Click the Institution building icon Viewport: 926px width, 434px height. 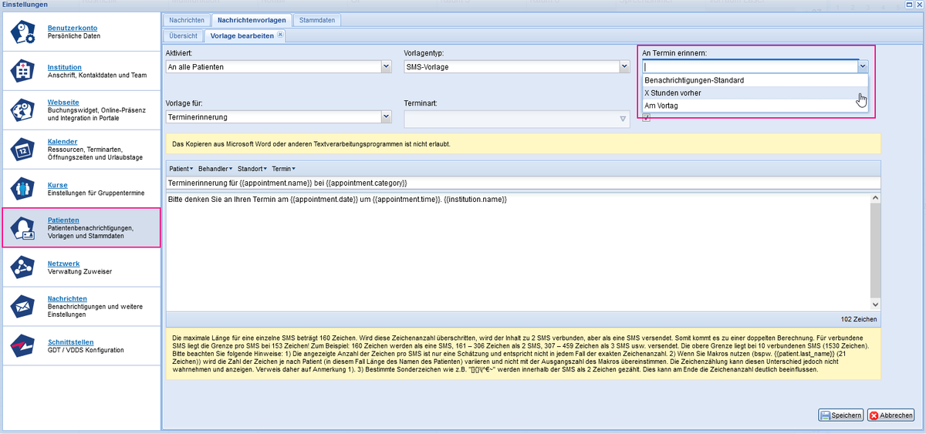pos(23,71)
